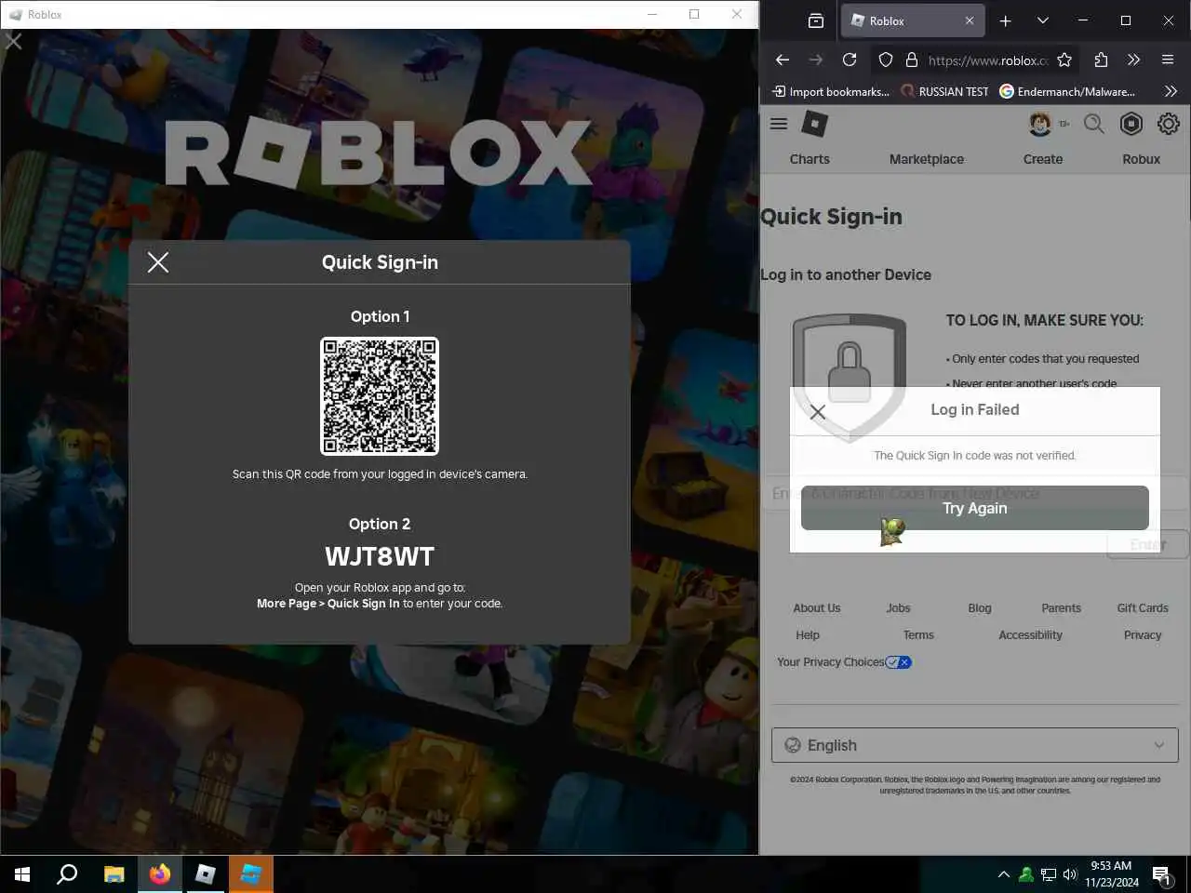
Task: Open the Blog footer link
Action: tap(980, 608)
